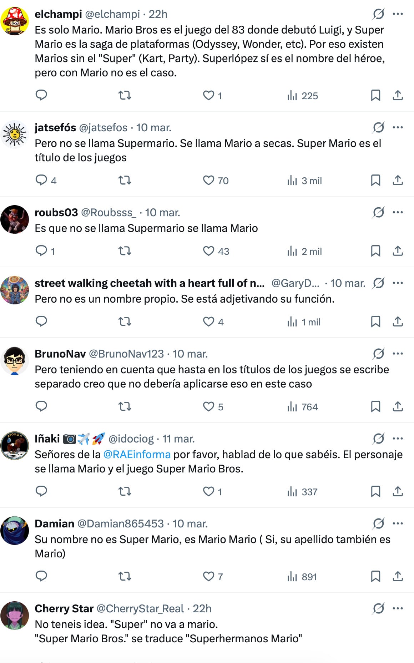Reply to elchampi's tweet about Mario Bros
414x663 pixels.
pyautogui.click(x=42, y=95)
